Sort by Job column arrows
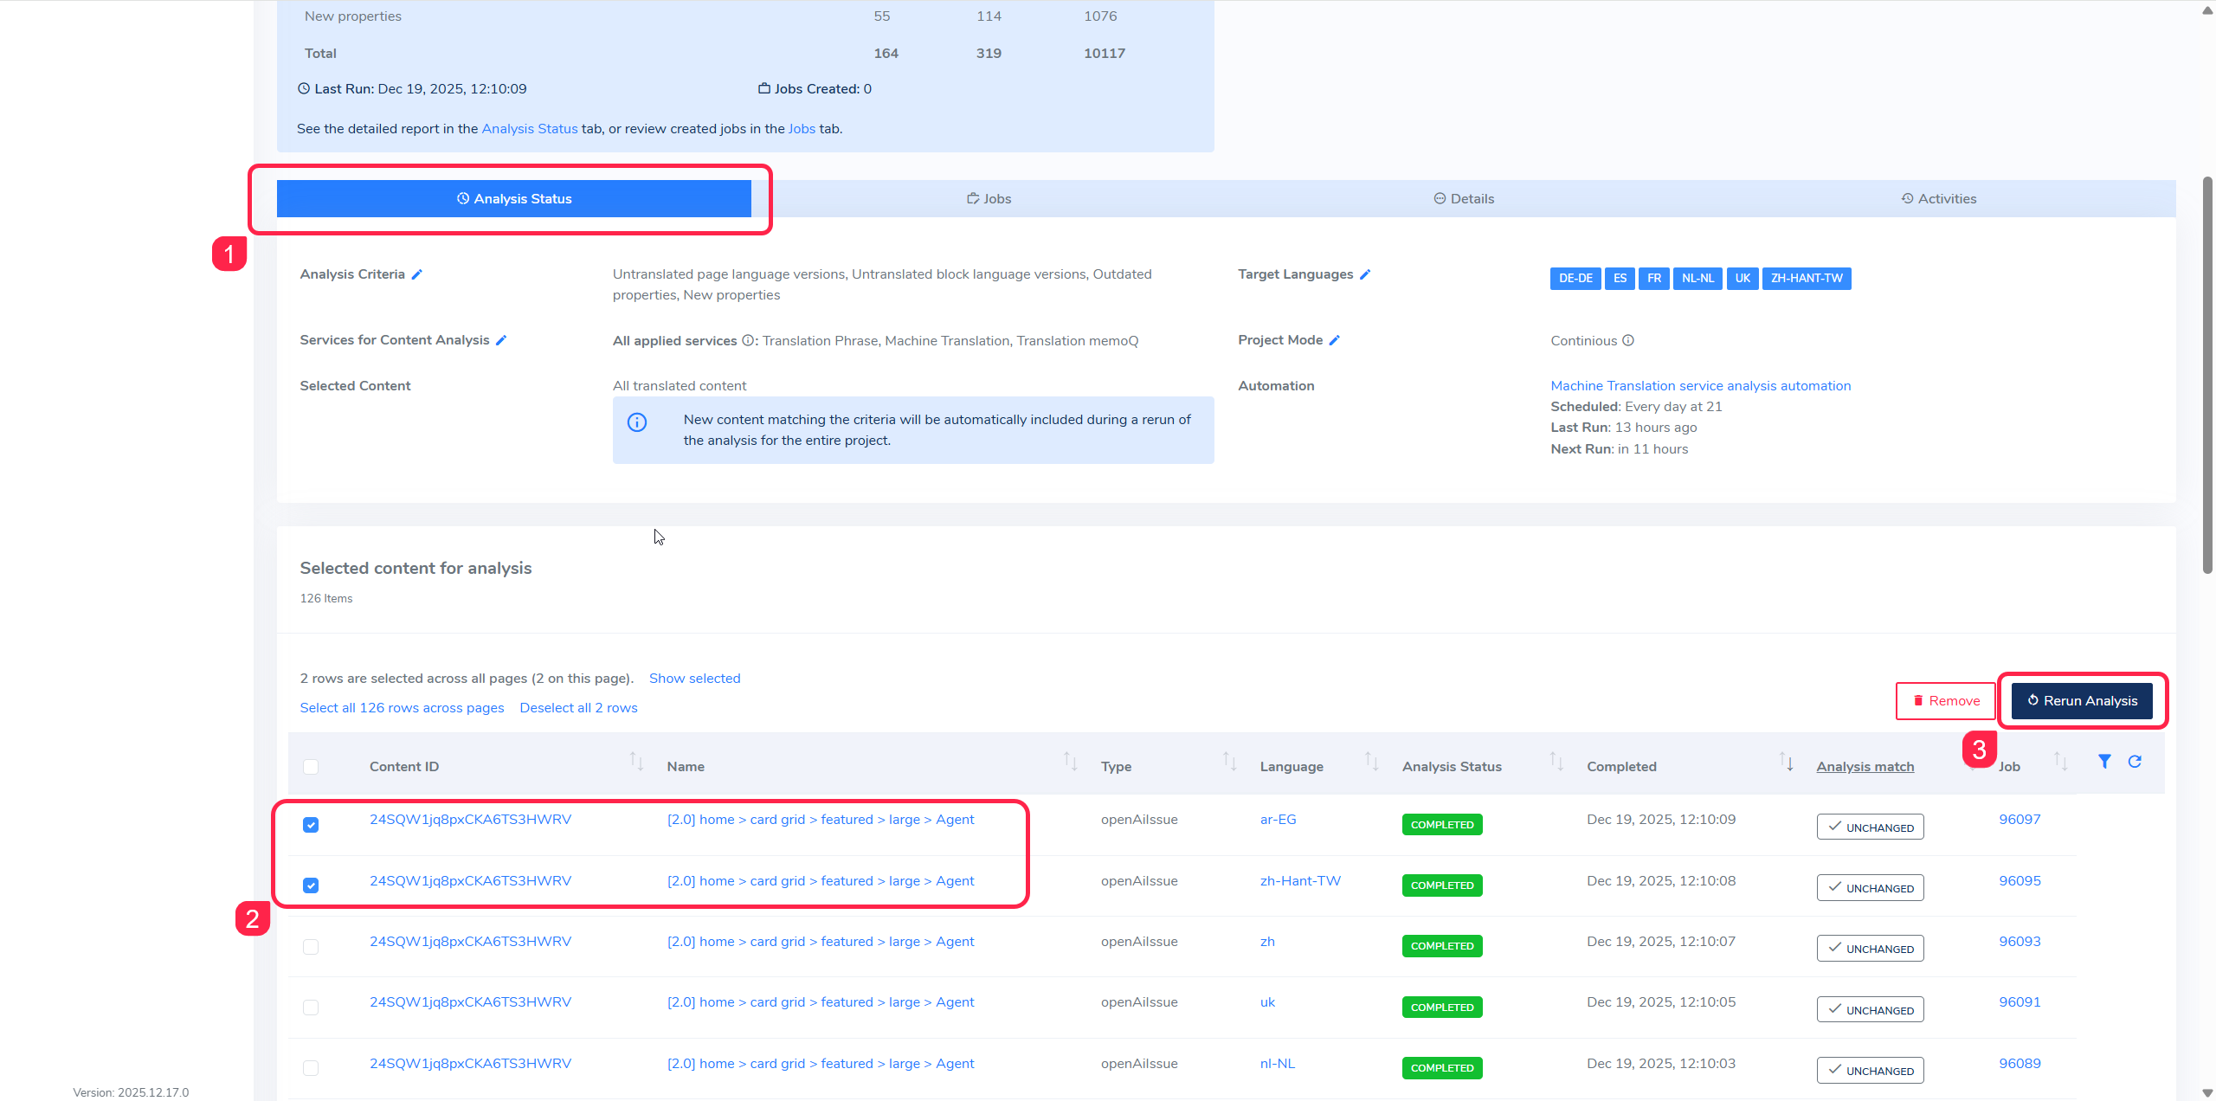The image size is (2216, 1101). point(2061,762)
